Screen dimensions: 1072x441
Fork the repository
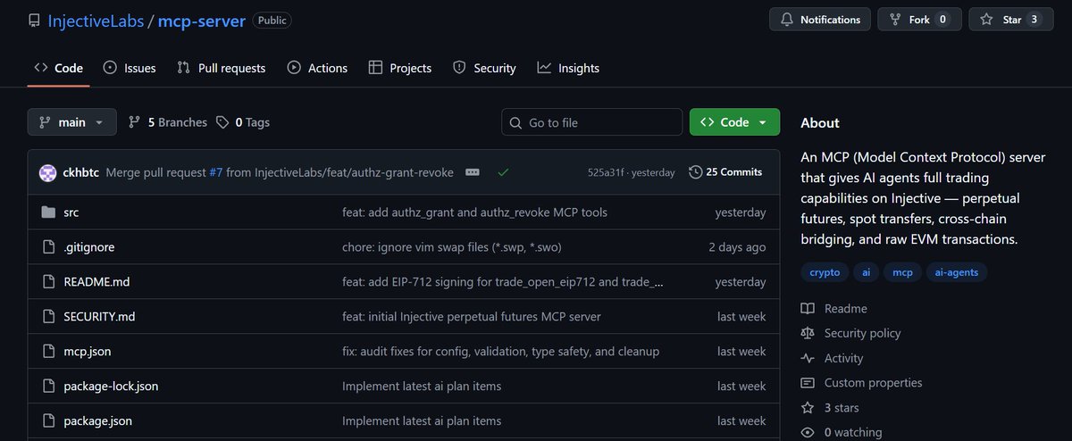[x=919, y=20]
